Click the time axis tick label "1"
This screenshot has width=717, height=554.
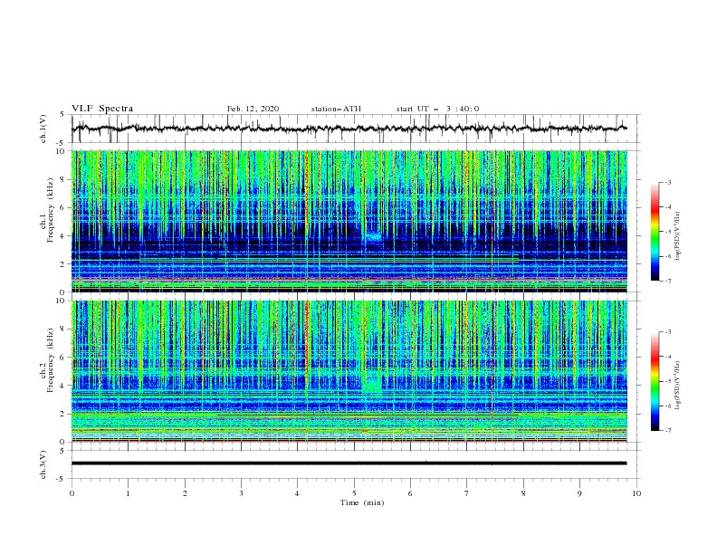pos(128,493)
